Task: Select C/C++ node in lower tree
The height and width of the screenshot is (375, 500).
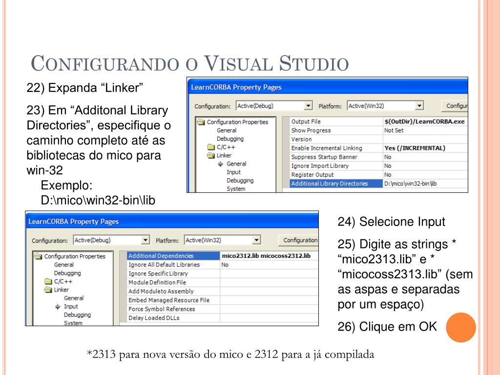Action: (x=63, y=281)
